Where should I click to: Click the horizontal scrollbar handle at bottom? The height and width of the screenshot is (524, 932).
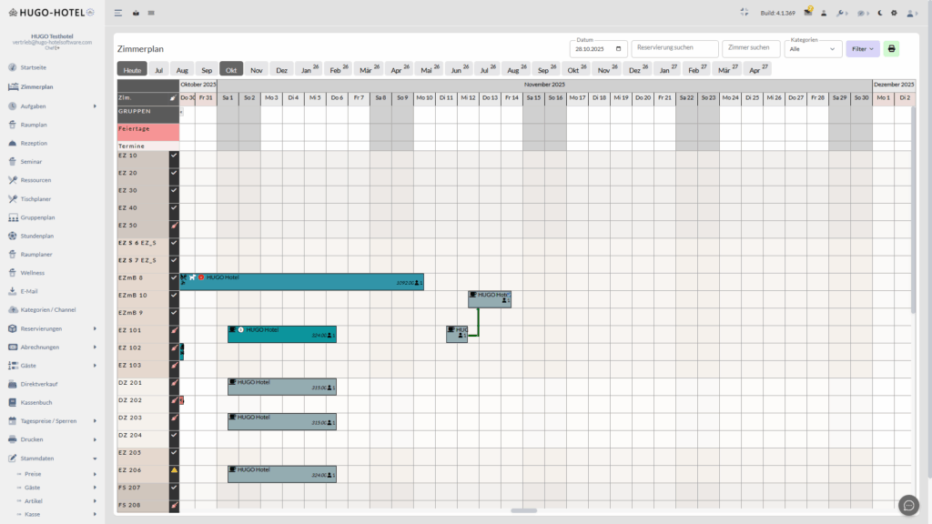pyautogui.click(x=523, y=511)
